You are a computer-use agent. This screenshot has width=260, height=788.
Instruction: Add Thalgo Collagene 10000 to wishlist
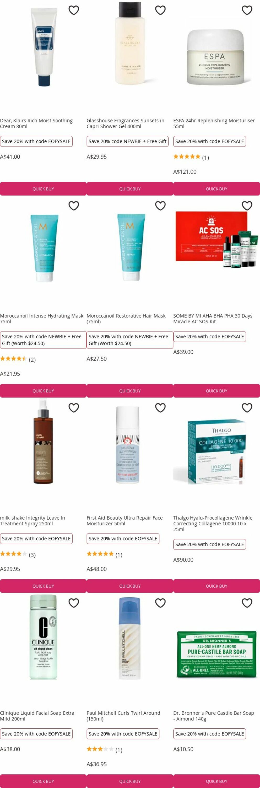pos(247,407)
